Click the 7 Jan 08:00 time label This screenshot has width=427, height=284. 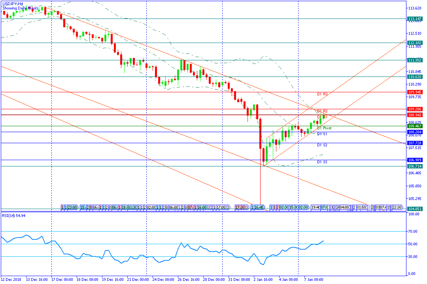314,280
